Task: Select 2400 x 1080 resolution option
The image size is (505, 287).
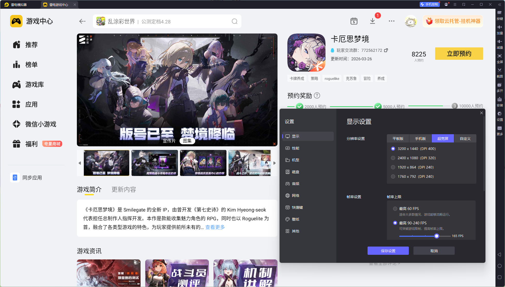Action: [393, 158]
